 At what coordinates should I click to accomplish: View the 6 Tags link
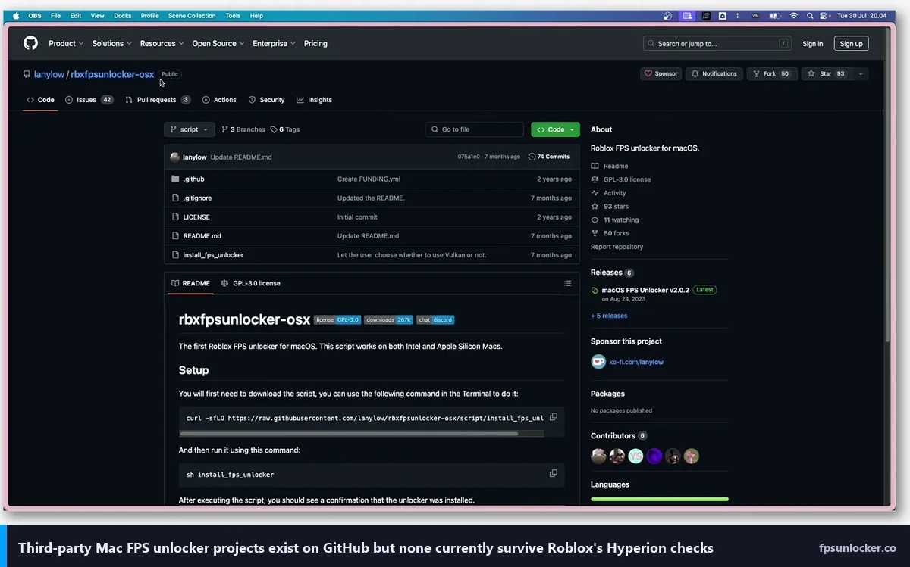[285, 129]
